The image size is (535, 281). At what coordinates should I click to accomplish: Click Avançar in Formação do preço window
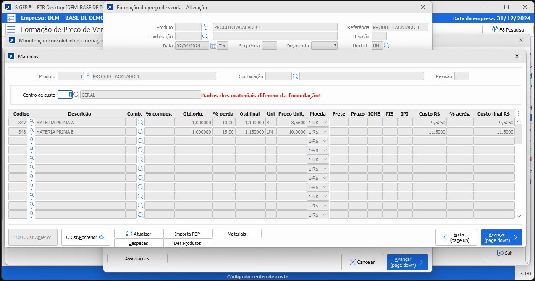pyautogui.click(x=407, y=262)
